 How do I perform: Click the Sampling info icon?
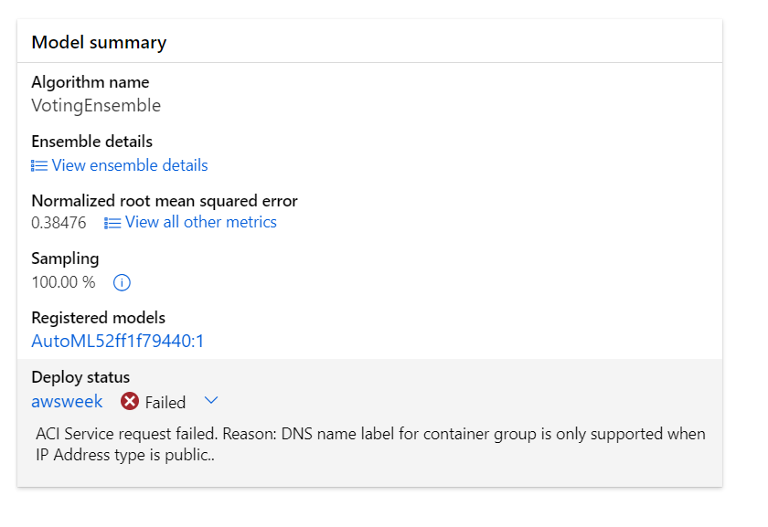click(x=122, y=283)
